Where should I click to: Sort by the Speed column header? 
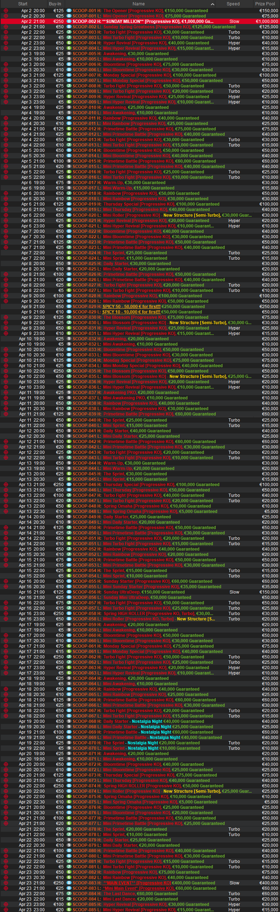point(233,4)
